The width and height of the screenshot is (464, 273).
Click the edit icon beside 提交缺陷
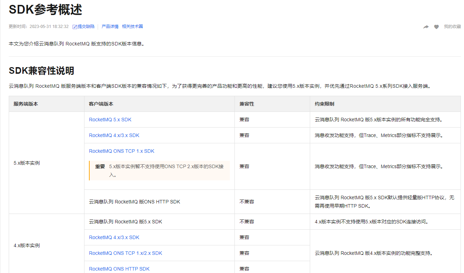pyautogui.click(x=75, y=27)
